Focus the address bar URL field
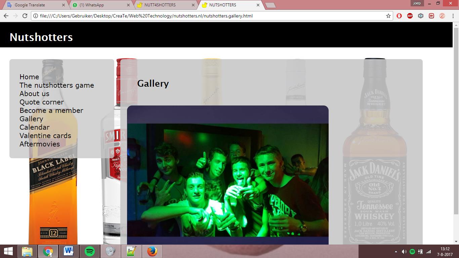 coord(212,16)
